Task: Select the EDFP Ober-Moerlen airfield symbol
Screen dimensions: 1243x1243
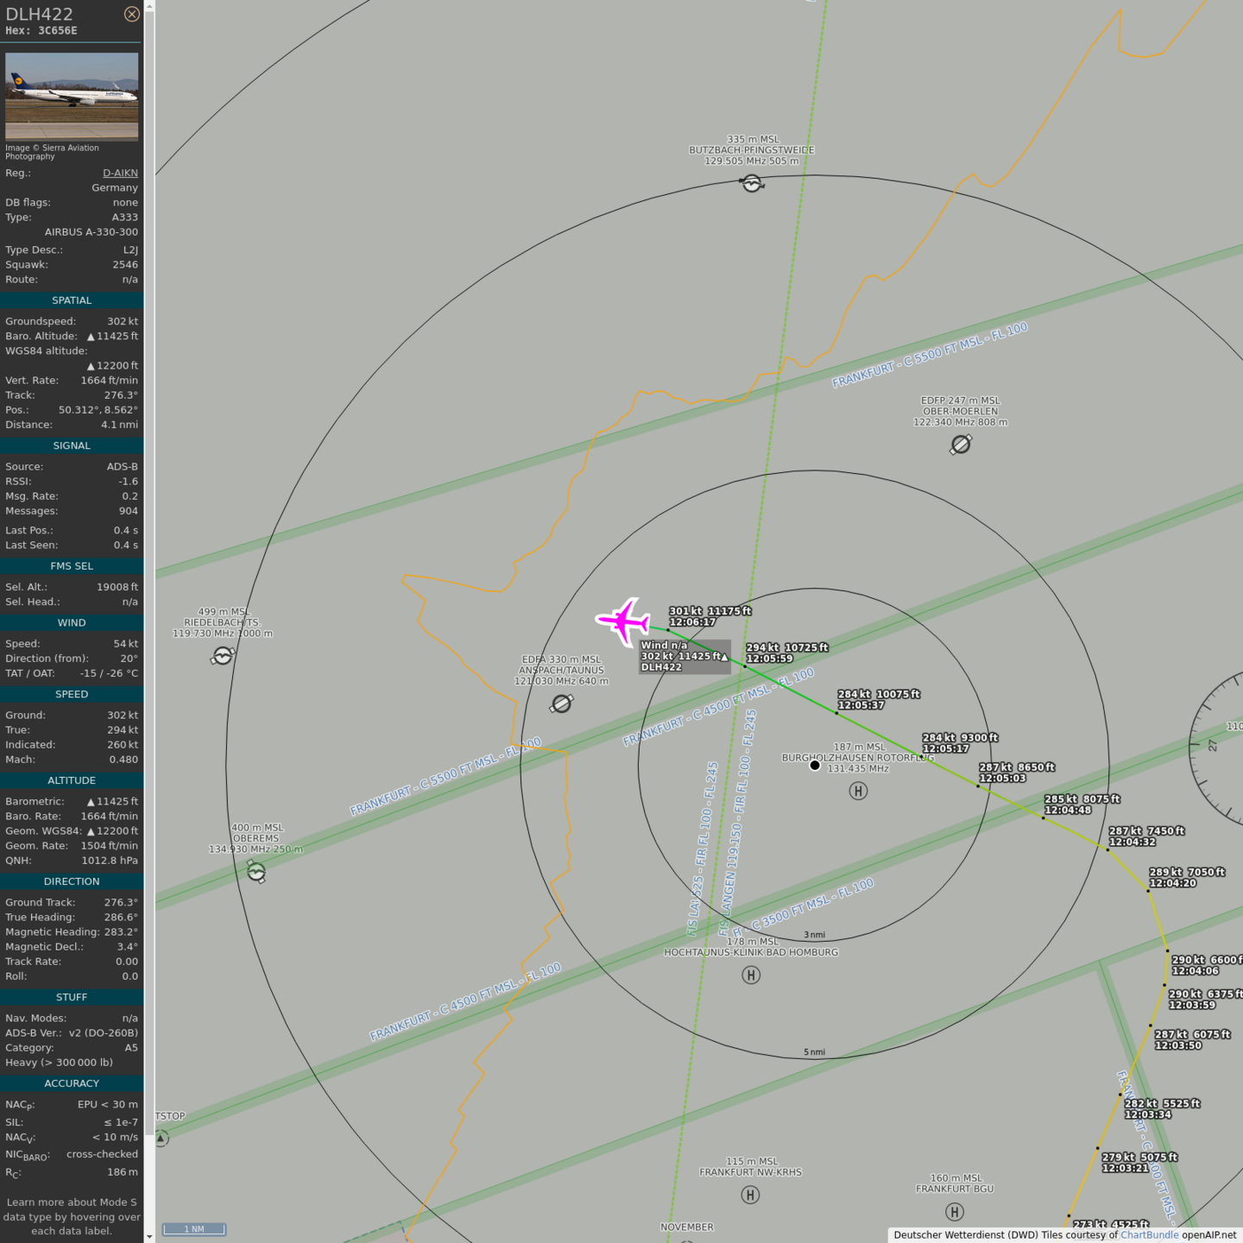Action: click(x=961, y=445)
